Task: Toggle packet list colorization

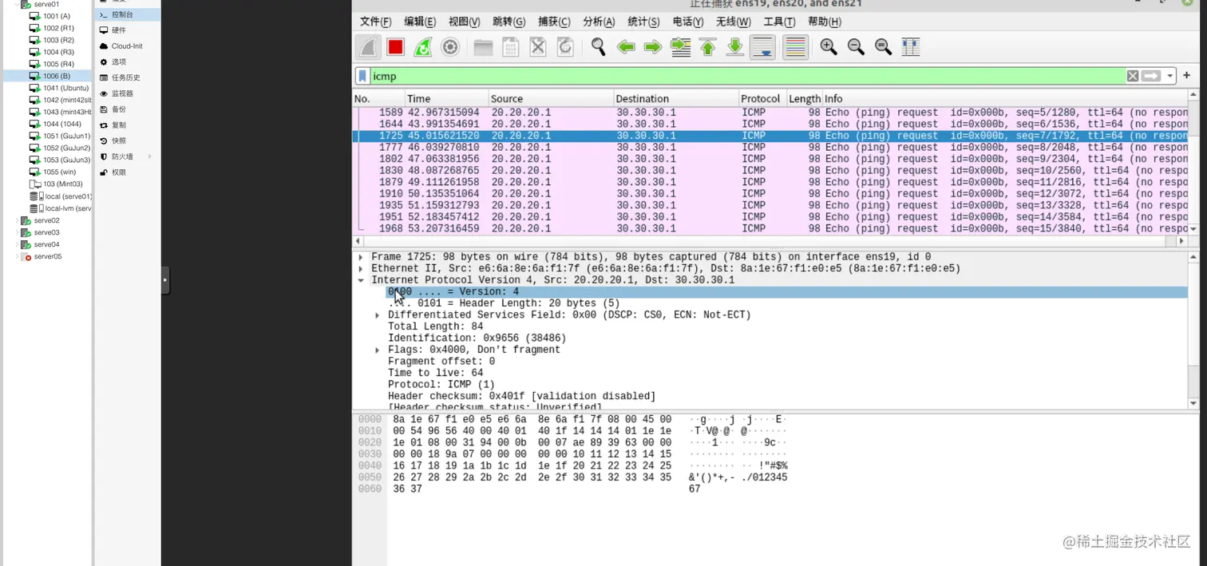Action: (x=795, y=47)
